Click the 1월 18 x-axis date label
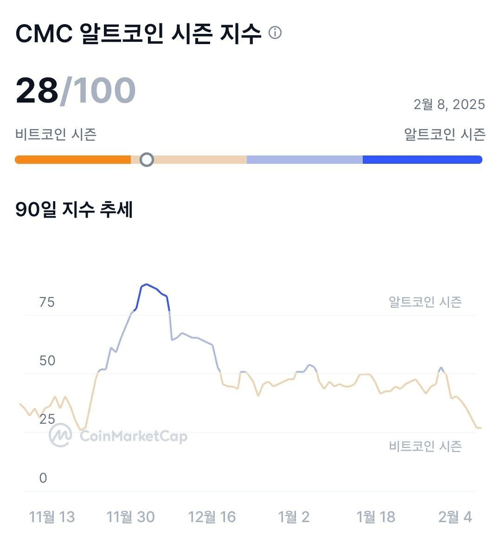The width and height of the screenshot is (501, 543). click(x=376, y=517)
